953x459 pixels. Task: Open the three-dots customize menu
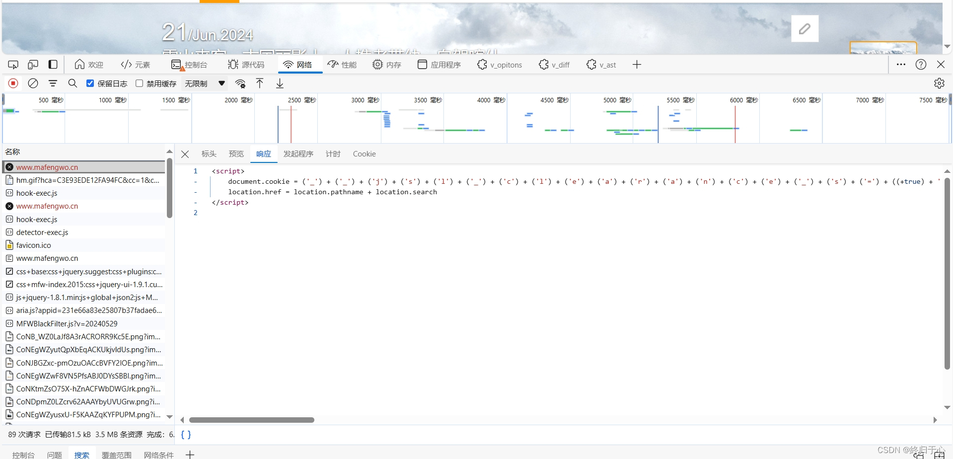pos(901,65)
